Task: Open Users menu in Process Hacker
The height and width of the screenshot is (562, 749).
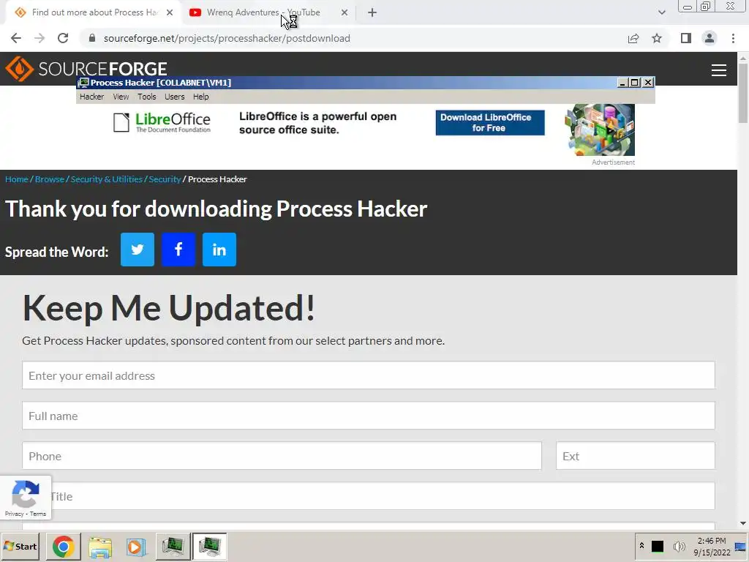Action: pos(174,97)
